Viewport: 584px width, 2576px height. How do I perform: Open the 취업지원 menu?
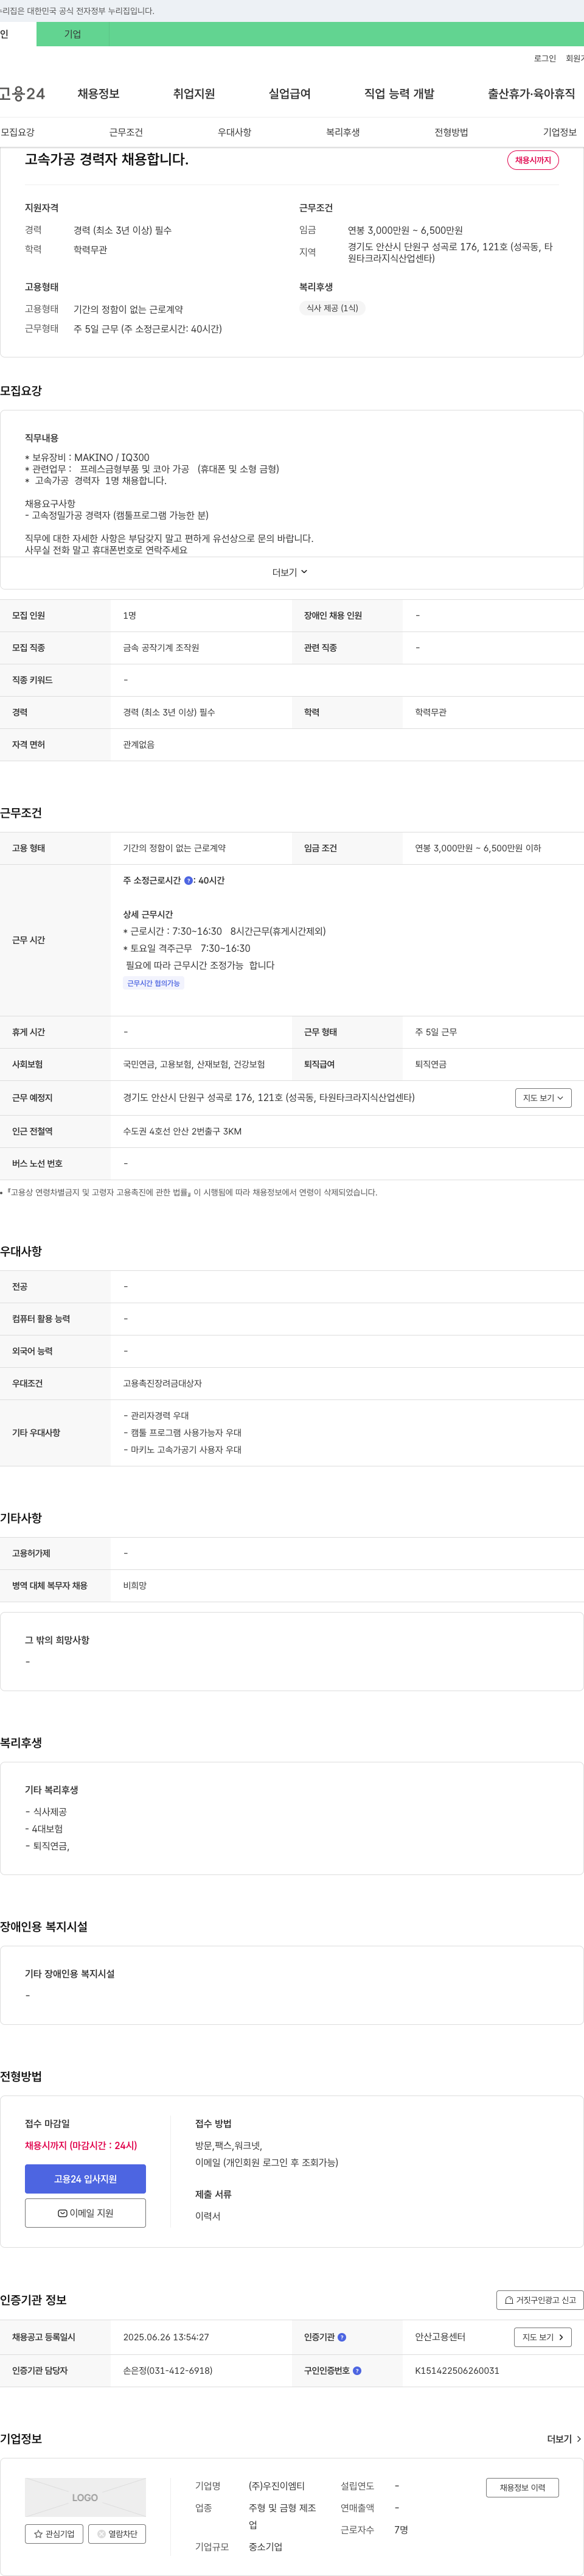[193, 93]
